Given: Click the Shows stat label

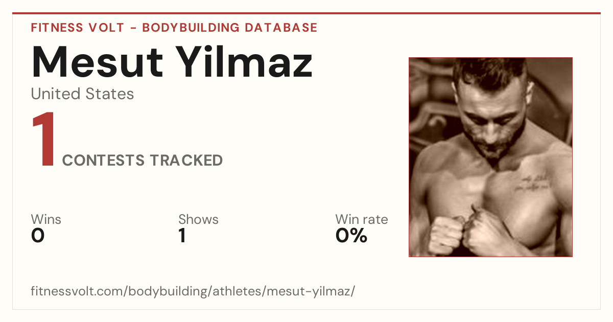Looking at the screenshot, I should coord(198,220).
